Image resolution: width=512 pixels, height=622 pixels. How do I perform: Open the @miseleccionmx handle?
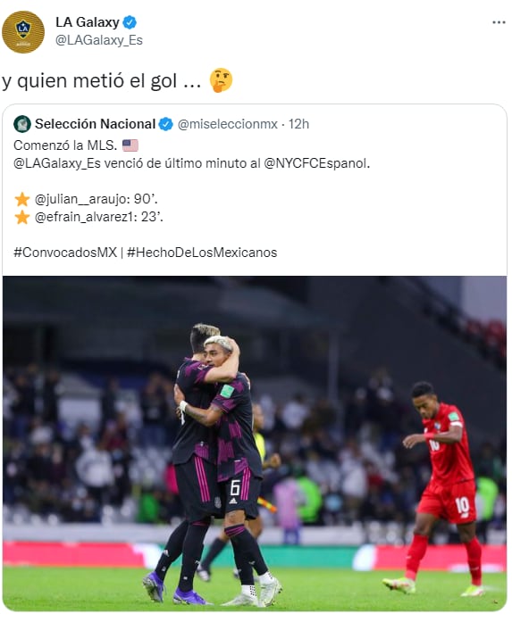227,124
